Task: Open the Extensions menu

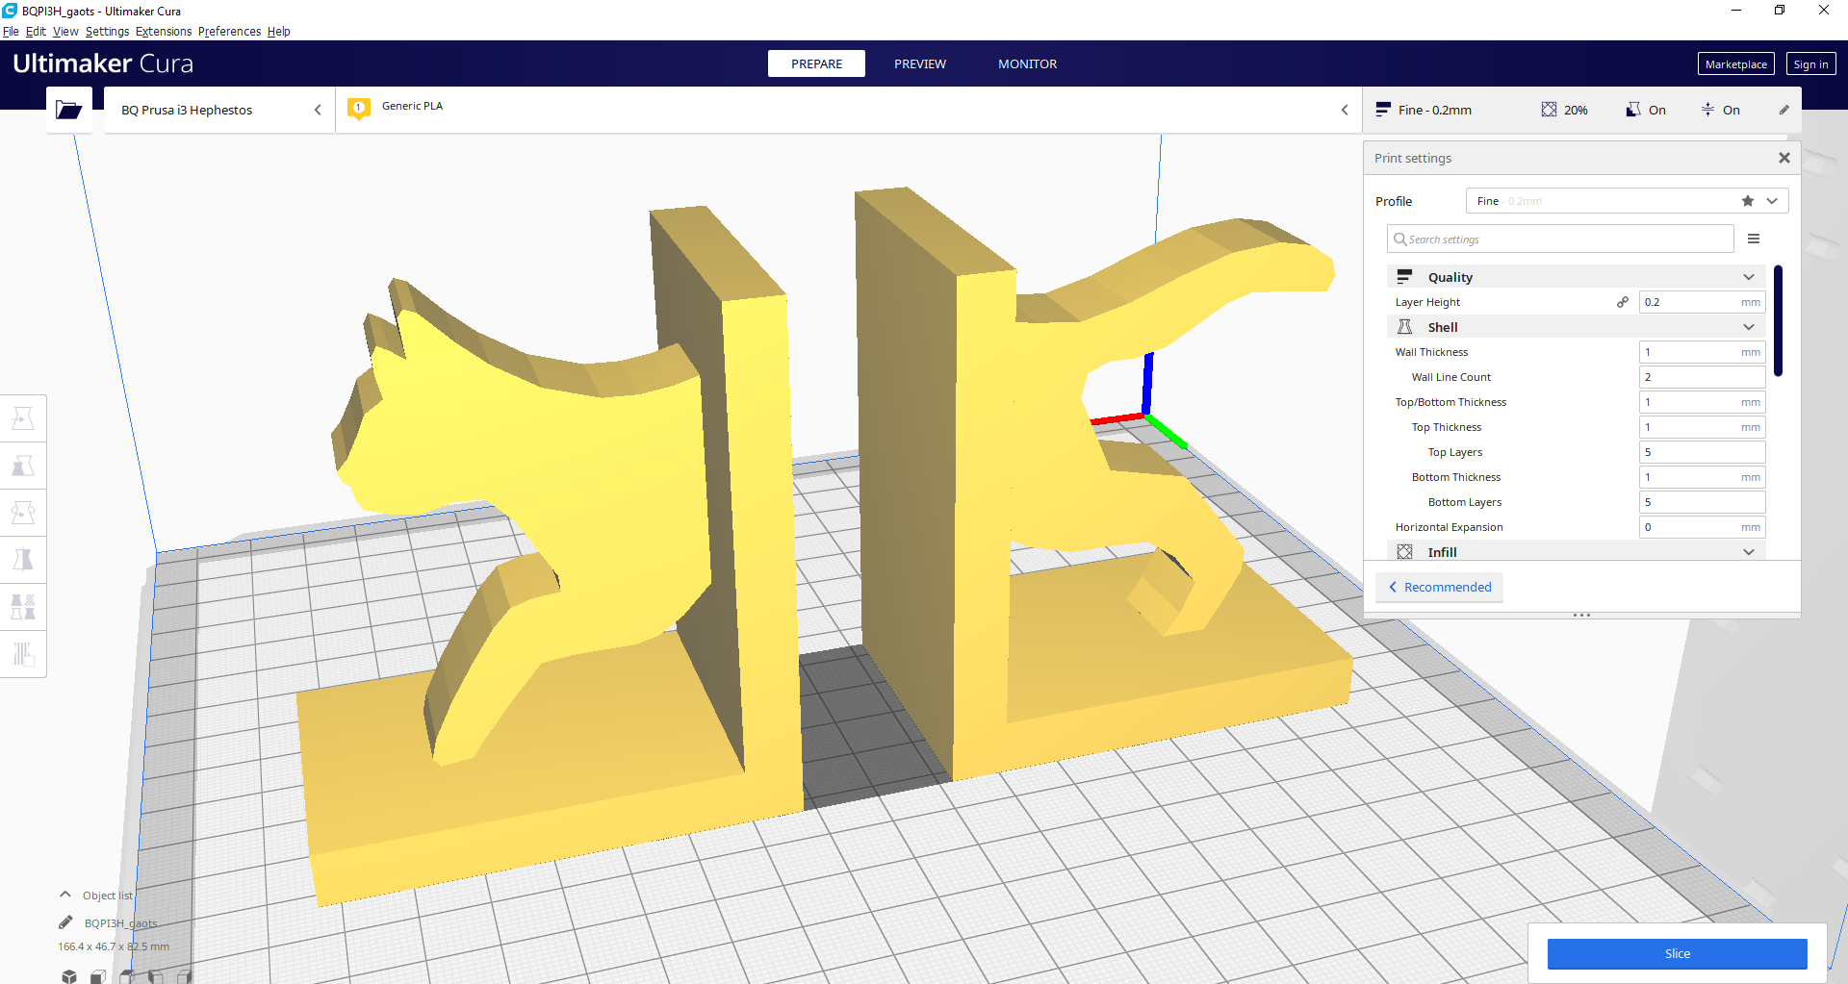Action: point(163,31)
